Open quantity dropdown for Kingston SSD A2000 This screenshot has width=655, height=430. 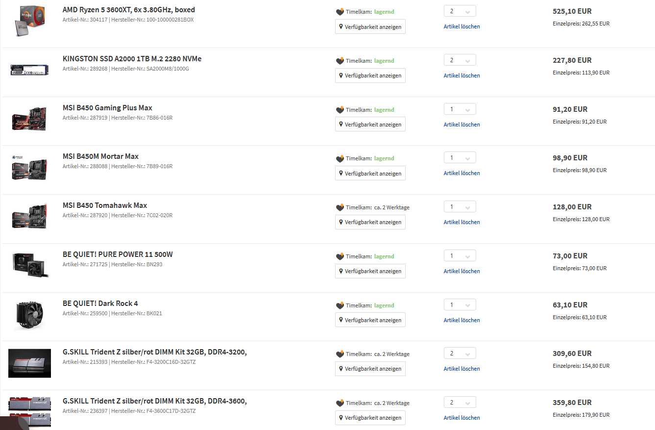pos(460,60)
